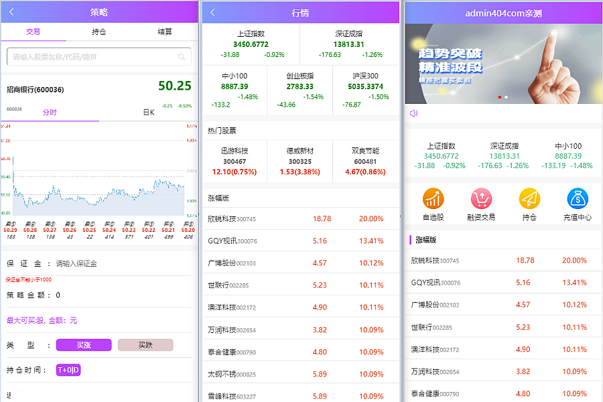
Task: Open 自选股 watchlist icon
Action: [x=433, y=204]
